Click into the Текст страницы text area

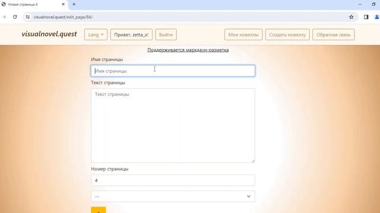[x=173, y=125]
